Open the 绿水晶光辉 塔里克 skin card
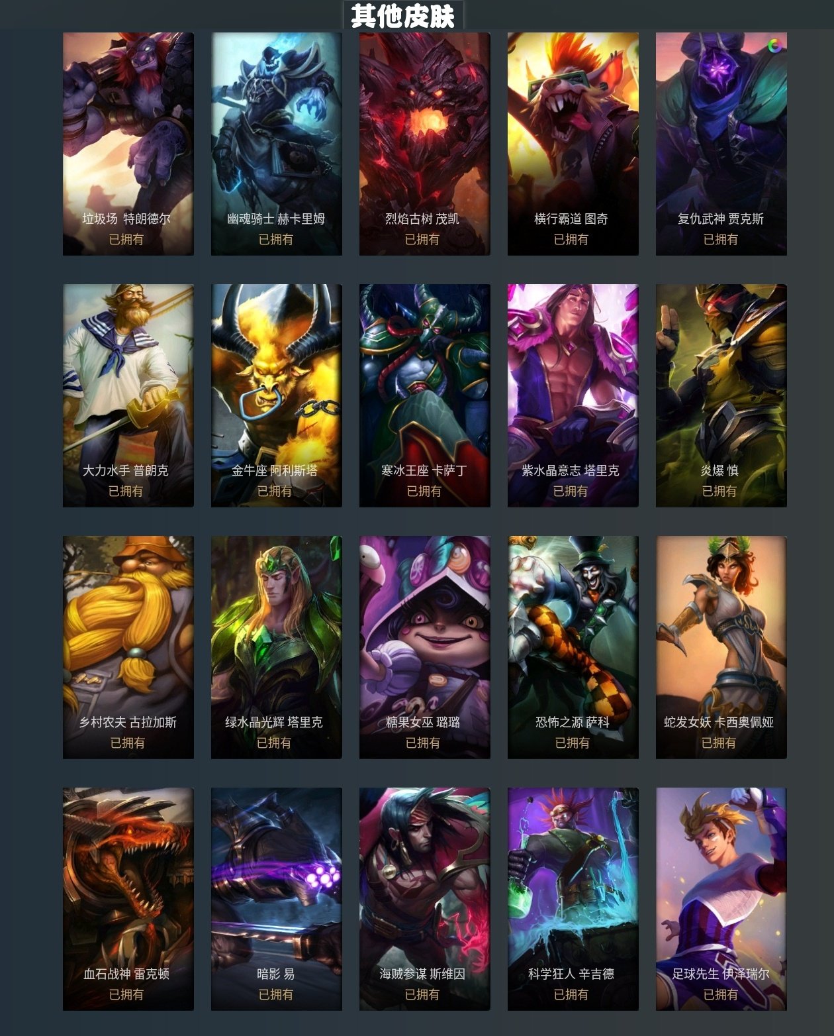 click(x=277, y=647)
